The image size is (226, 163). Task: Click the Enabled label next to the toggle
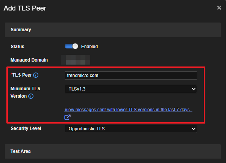point(89,47)
